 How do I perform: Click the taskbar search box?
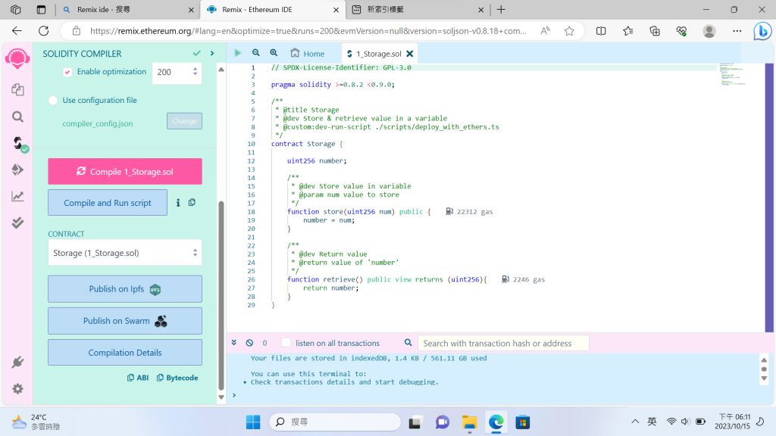(335, 422)
